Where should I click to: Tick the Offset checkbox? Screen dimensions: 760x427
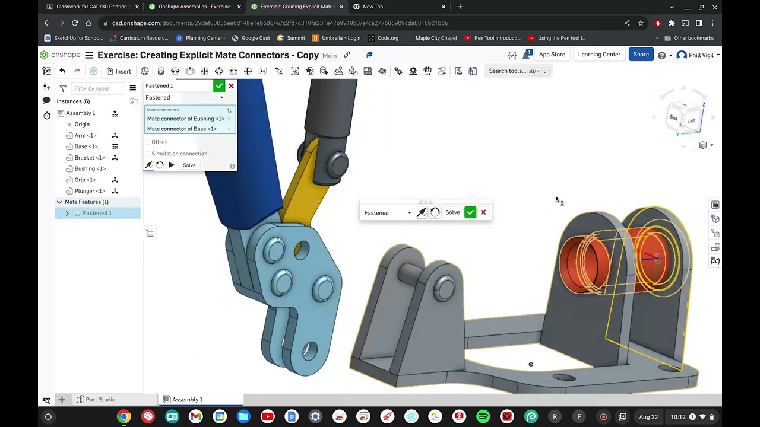click(148, 142)
